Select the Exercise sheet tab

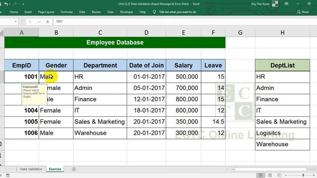tap(55, 169)
